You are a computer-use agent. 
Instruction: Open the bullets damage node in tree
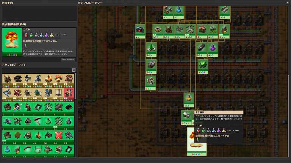pos(190,31)
